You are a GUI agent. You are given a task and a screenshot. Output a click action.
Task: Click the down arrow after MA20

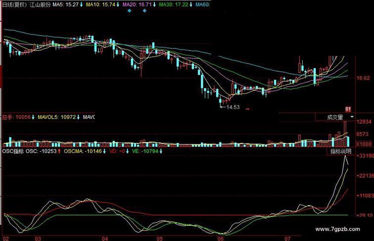tap(154, 4)
